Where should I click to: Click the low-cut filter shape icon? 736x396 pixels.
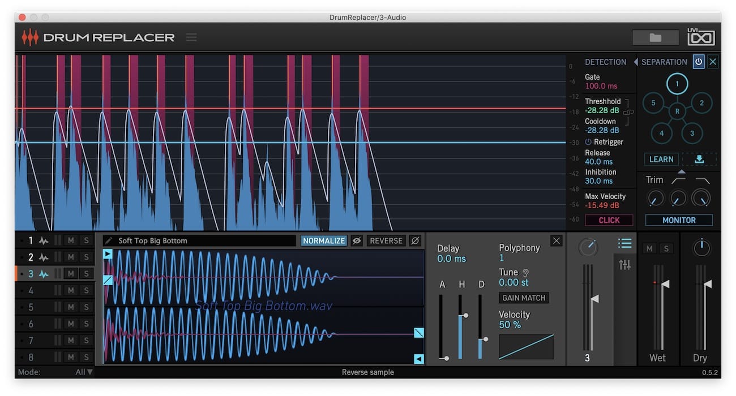click(x=678, y=180)
